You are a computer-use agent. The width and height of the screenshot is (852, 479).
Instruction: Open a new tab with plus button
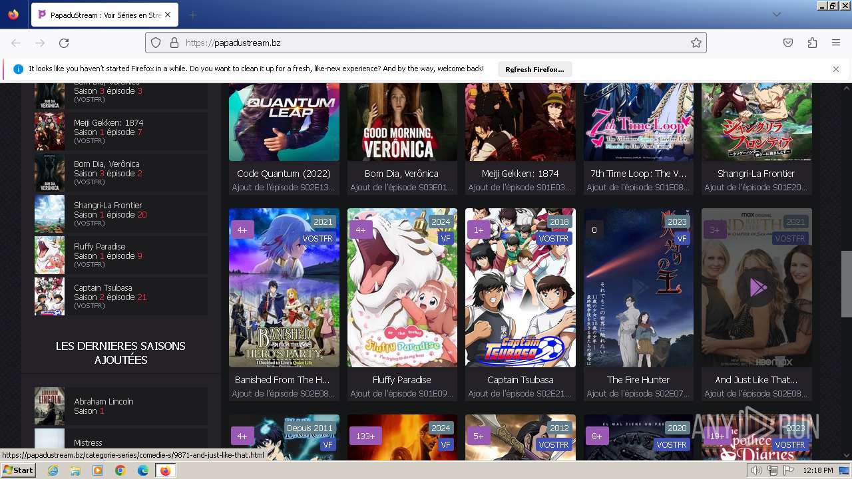[x=192, y=15]
